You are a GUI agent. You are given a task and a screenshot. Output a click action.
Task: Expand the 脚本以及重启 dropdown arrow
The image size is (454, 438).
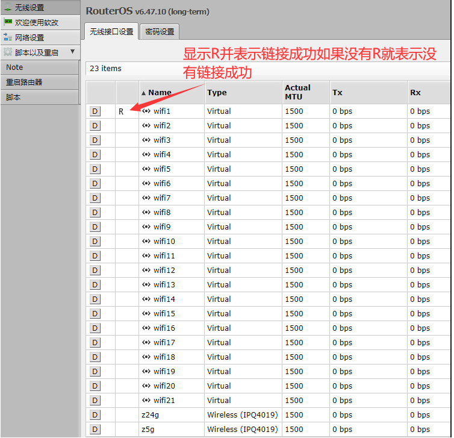point(72,52)
